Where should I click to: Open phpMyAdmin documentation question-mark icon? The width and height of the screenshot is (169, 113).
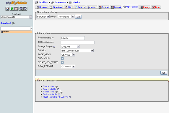click(x=21, y=9)
